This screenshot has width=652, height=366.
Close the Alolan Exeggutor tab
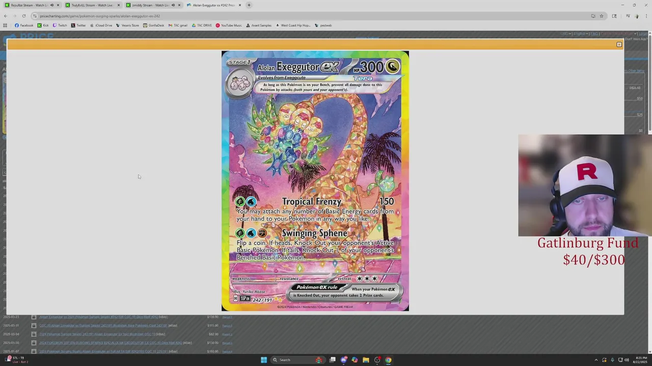240,5
